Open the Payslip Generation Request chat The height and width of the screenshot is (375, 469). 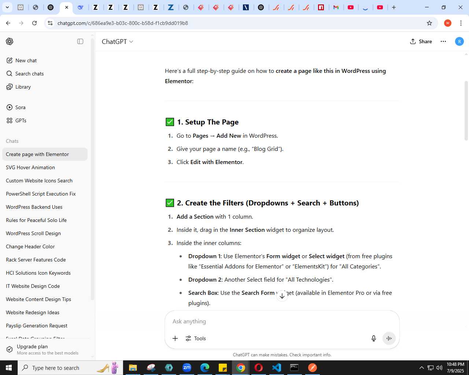45,326
